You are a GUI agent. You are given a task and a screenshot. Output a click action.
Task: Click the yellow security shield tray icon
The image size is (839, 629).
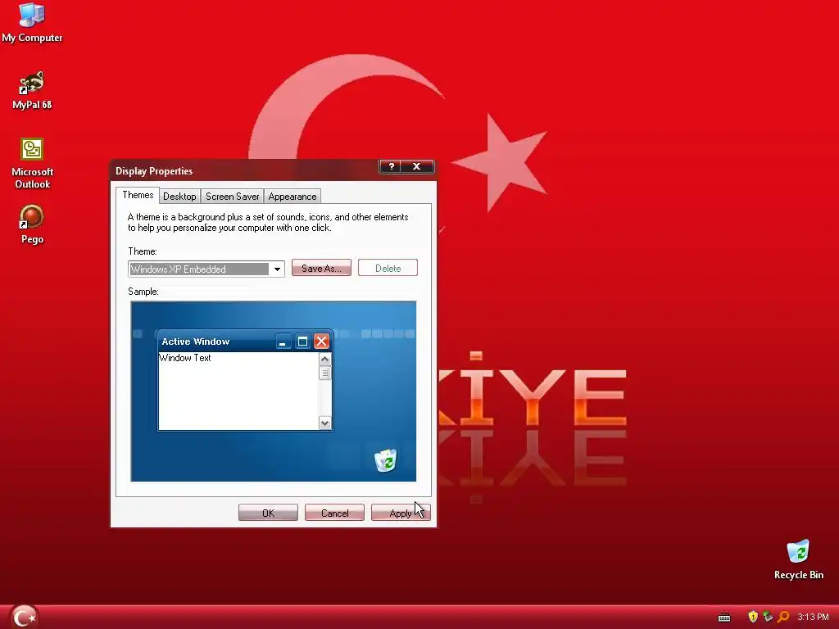(x=753, y=617)
